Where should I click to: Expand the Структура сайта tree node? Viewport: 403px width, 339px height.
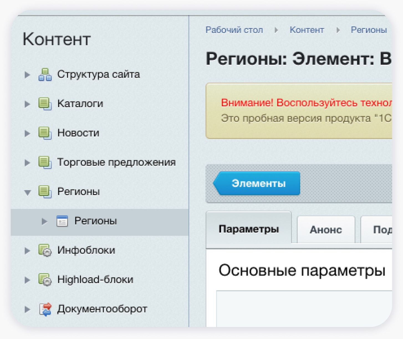[x=27, y=75]
